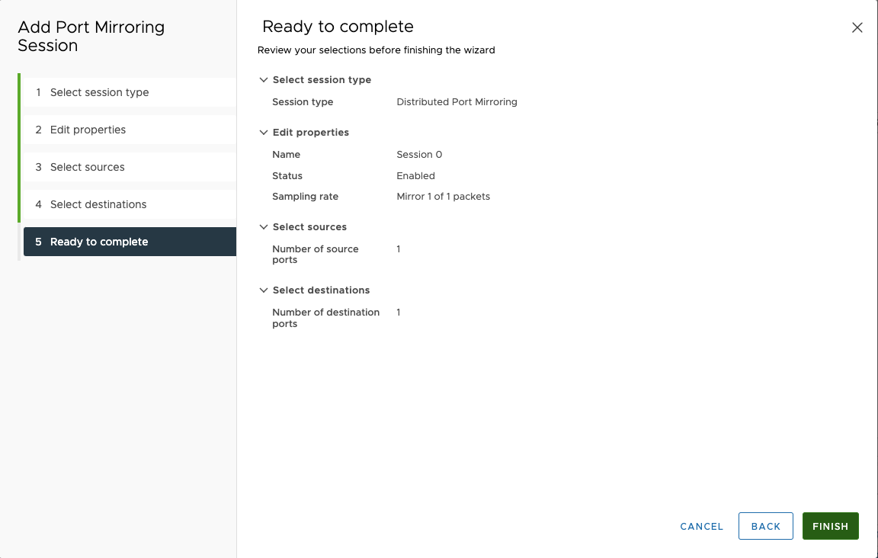This screenshot has width=878, height=558.
Task: Click the Session 0 name value
Action: (x=419, y=154)
